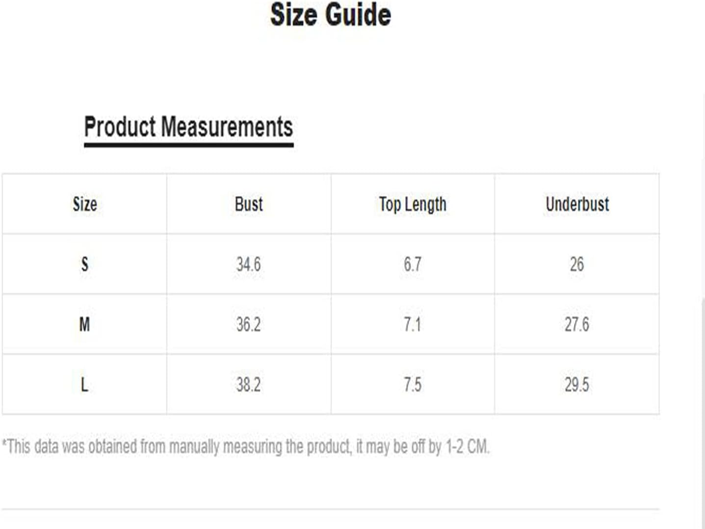Click the 7.5 top length value

tap(413, 384)
